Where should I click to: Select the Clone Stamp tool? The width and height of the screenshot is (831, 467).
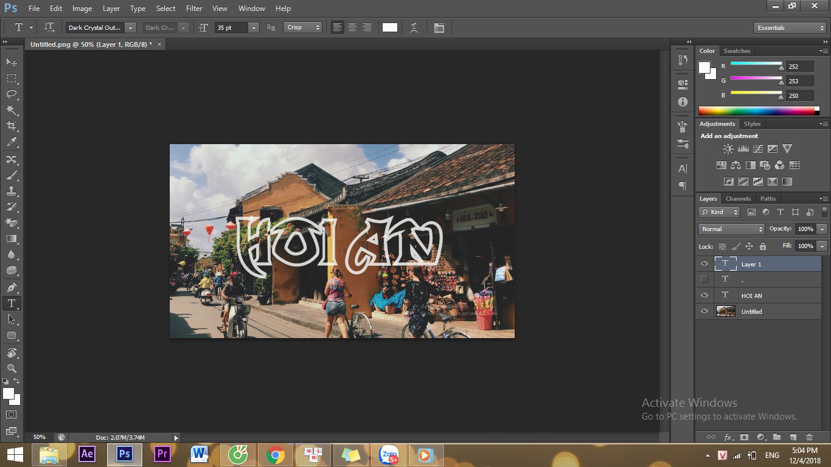coord(12,191)
